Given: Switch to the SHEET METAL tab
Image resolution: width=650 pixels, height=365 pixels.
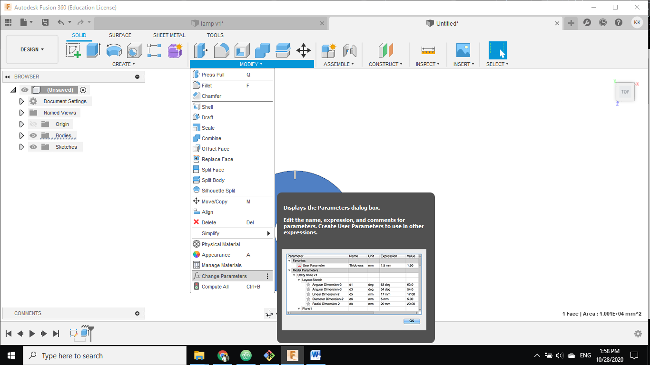Looking at the screenshot, I should tap(169, 35).
